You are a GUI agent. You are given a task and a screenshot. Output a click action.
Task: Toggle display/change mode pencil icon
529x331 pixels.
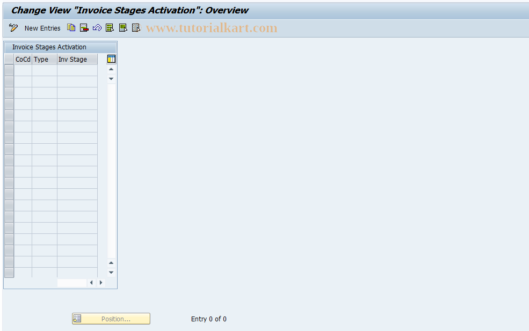[x=13, y=28]
